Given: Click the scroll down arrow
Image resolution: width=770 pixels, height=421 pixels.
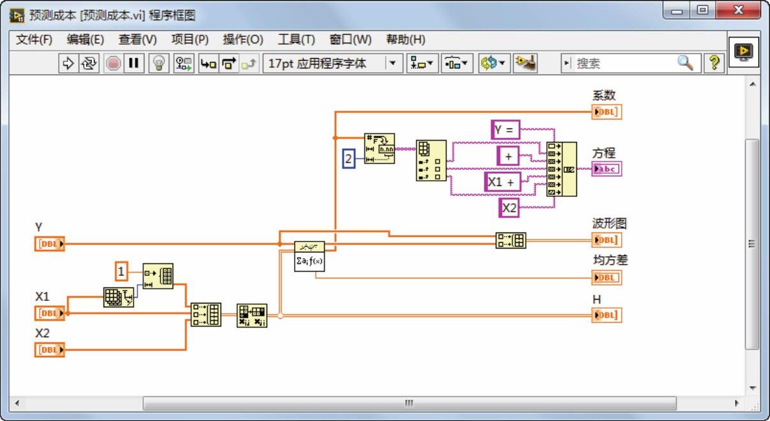Looking at the screenshot, I should 752,388.
